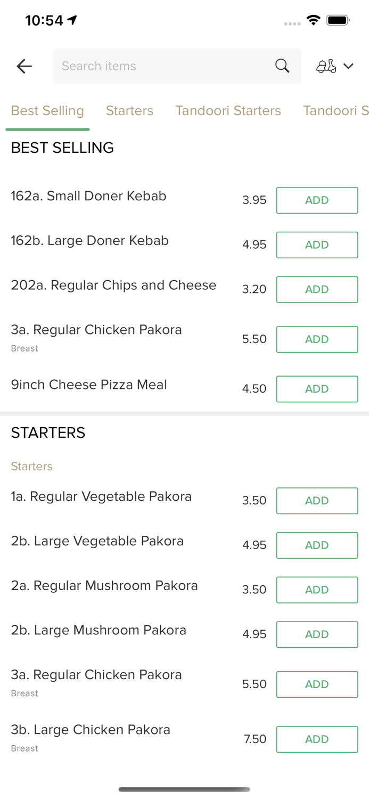
Task: Add 3b. Large Chicken Pakora
Action: (x=317, y=739)
